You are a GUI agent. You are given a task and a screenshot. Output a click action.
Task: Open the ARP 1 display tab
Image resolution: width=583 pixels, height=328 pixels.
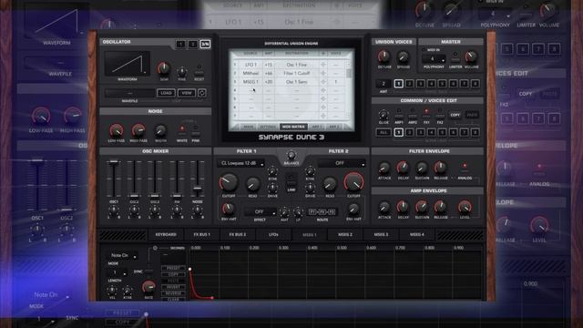tap(316, 127)
